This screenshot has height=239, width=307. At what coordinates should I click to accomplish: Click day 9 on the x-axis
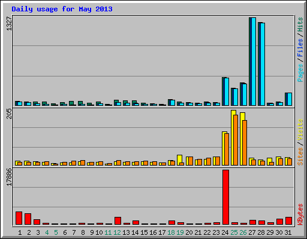point(92,232)
